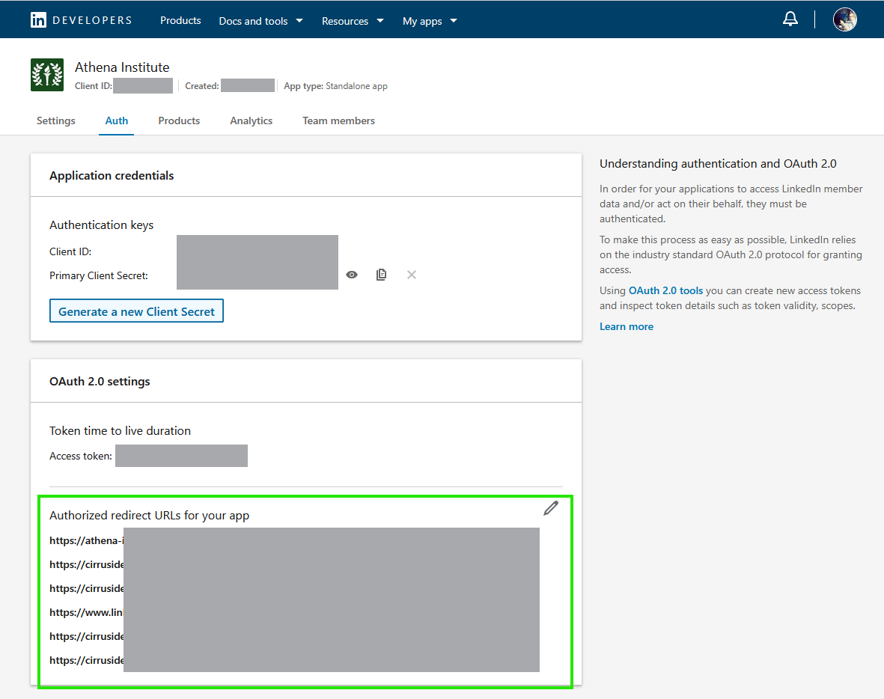Click the first athena redirect URL
Viewport: 884px width, 699px height.
[x=86, y=540]
